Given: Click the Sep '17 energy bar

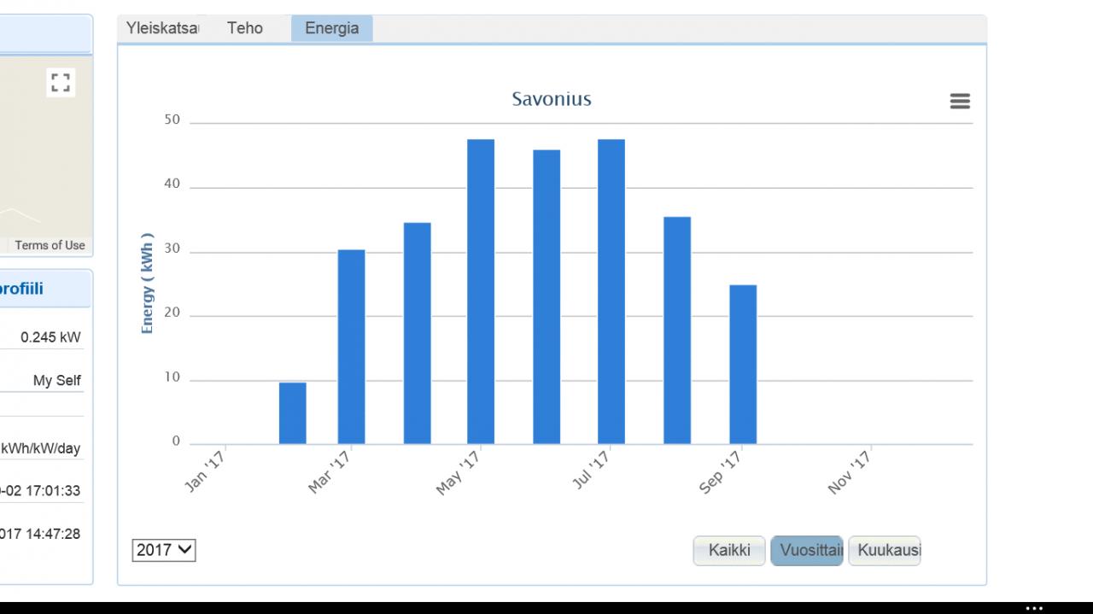Looking at the screenshot, I should 743,365.
